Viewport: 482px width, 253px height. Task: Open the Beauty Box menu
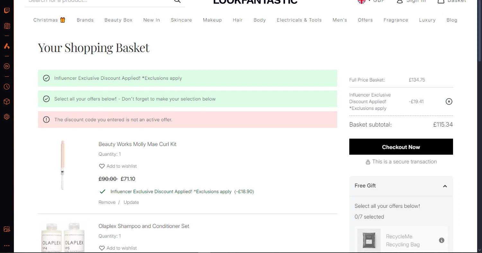(x=119, y=20)
